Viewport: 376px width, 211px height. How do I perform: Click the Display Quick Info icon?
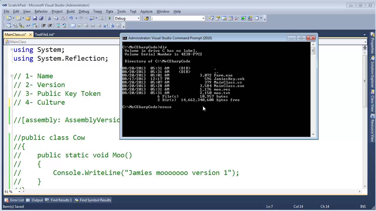[x=21, y=26]
